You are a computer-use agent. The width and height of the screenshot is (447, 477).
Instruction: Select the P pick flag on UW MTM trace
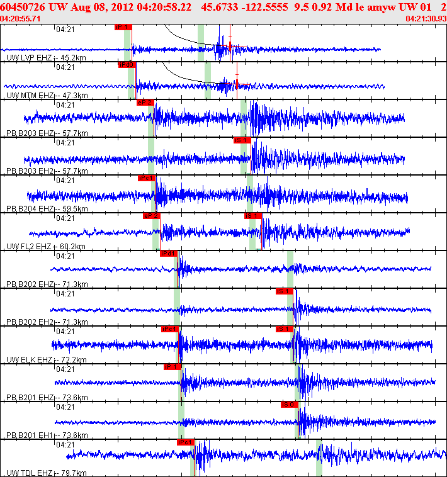click(x=127, y=64)
